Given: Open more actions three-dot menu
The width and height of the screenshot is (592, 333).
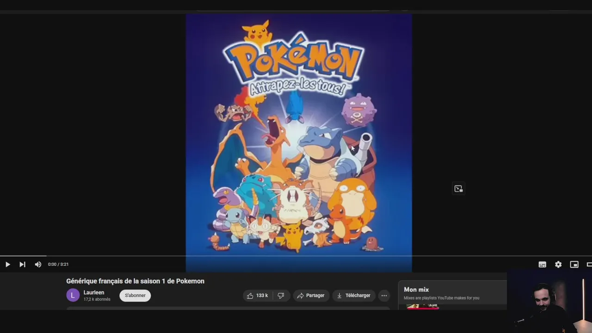Looking at the screenshot, I should pos(384,296).
